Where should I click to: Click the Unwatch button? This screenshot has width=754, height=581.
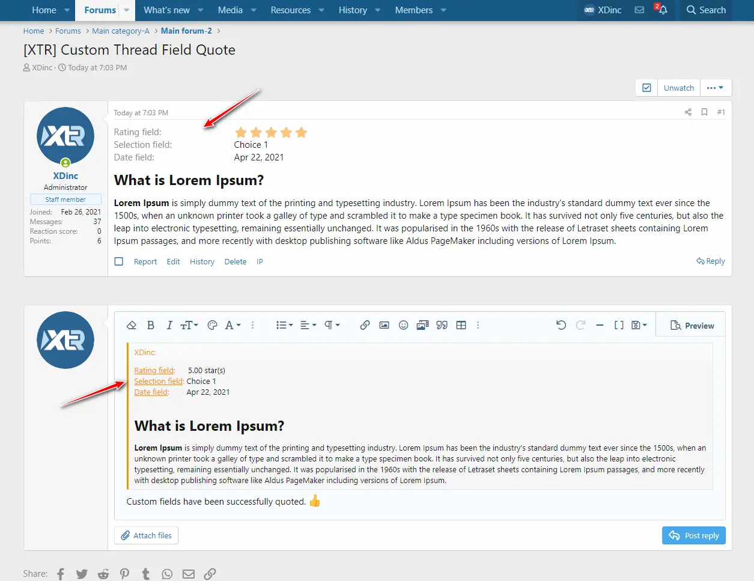pos(679,88)
